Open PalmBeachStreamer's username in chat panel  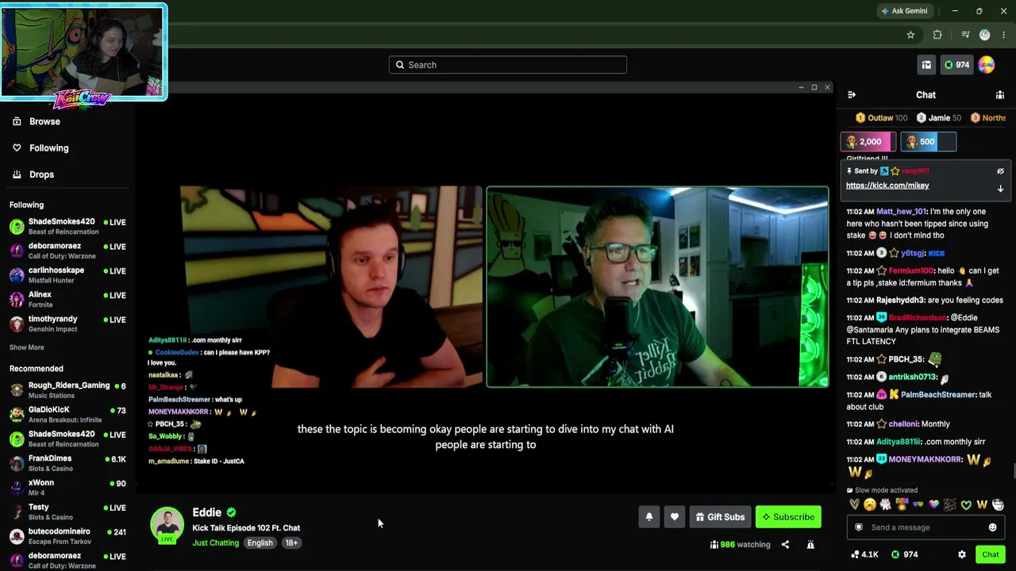[x=938, y=395]
